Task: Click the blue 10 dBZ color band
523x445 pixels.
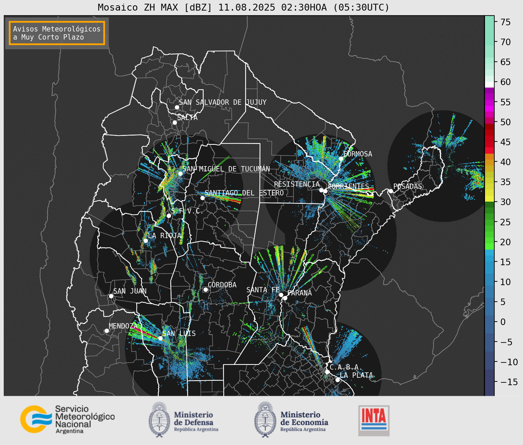Action: tap(489, 282)
